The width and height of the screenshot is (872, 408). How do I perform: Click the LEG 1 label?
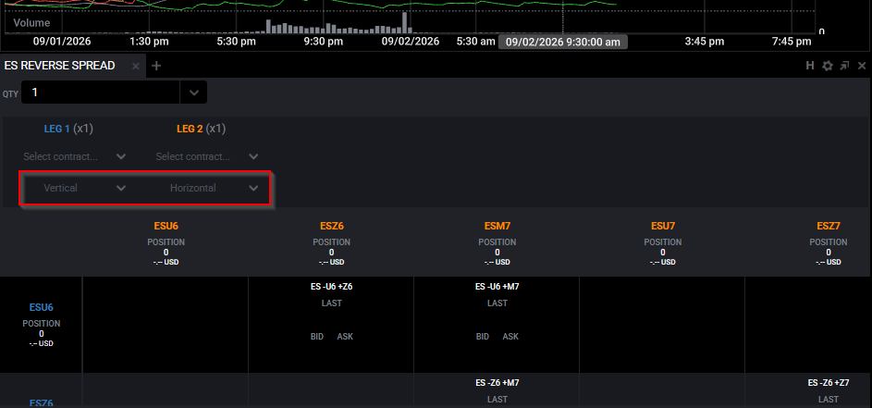56,130
